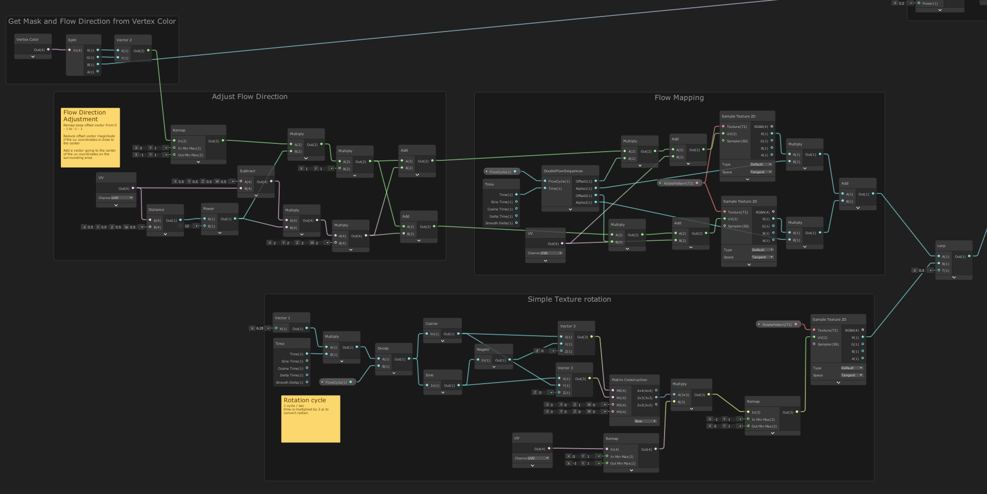Click the 'Simple Texture rotation' group title
The width and height of the screenshot is (987, 494).
[x=569, y=299]
